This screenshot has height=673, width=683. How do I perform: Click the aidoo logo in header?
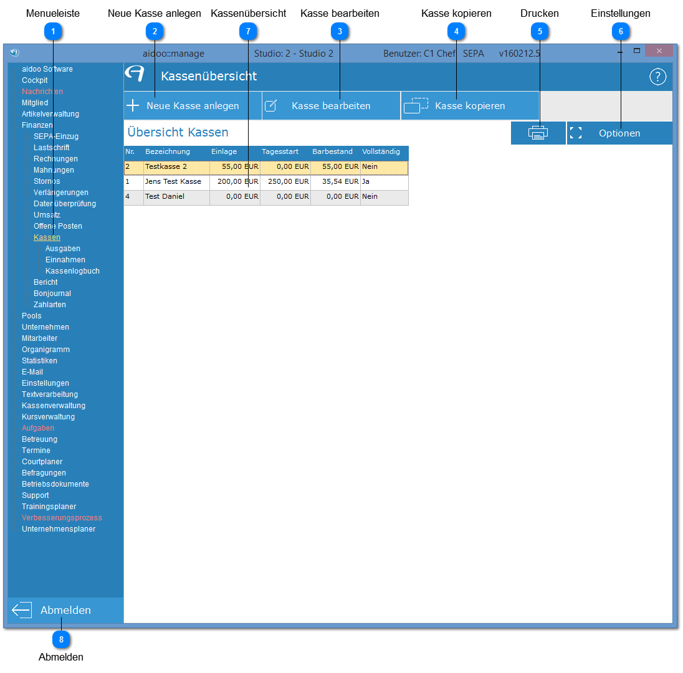(x=135, y=73)
